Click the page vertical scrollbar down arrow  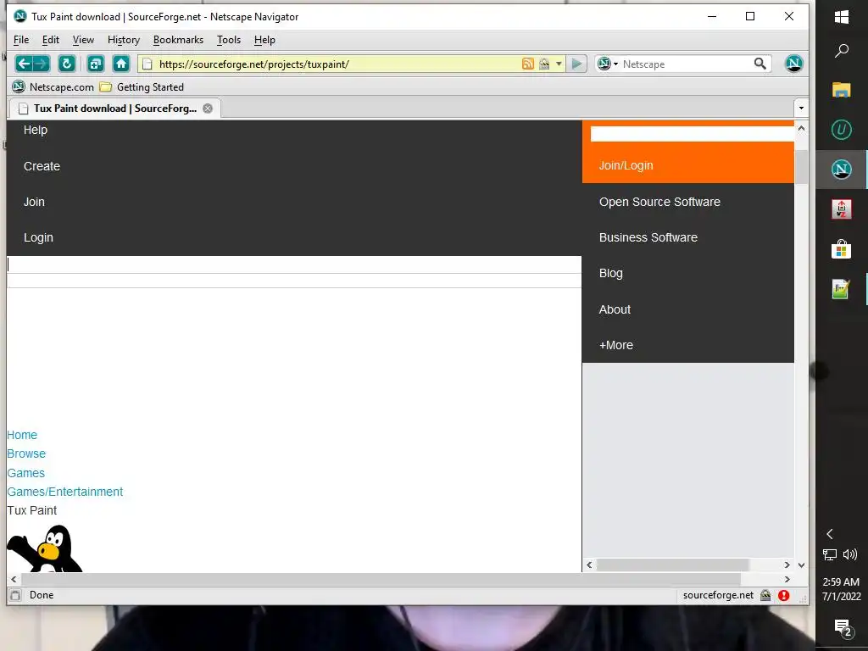pyautogui.click(x=801, y=565)
